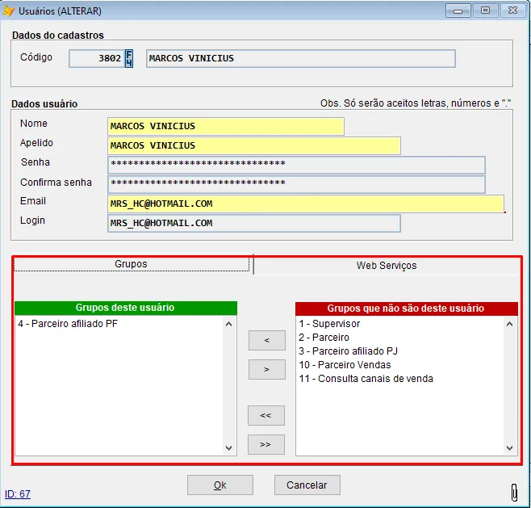Select 4 - Parceiro afiliado PF group
This screenshot has height=508, width=531.
[x=68, y=324]
